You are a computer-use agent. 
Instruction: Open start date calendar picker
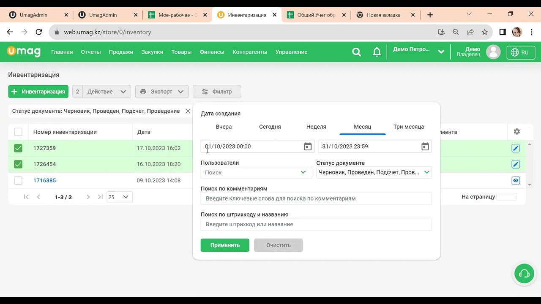[x=308, y=147]
